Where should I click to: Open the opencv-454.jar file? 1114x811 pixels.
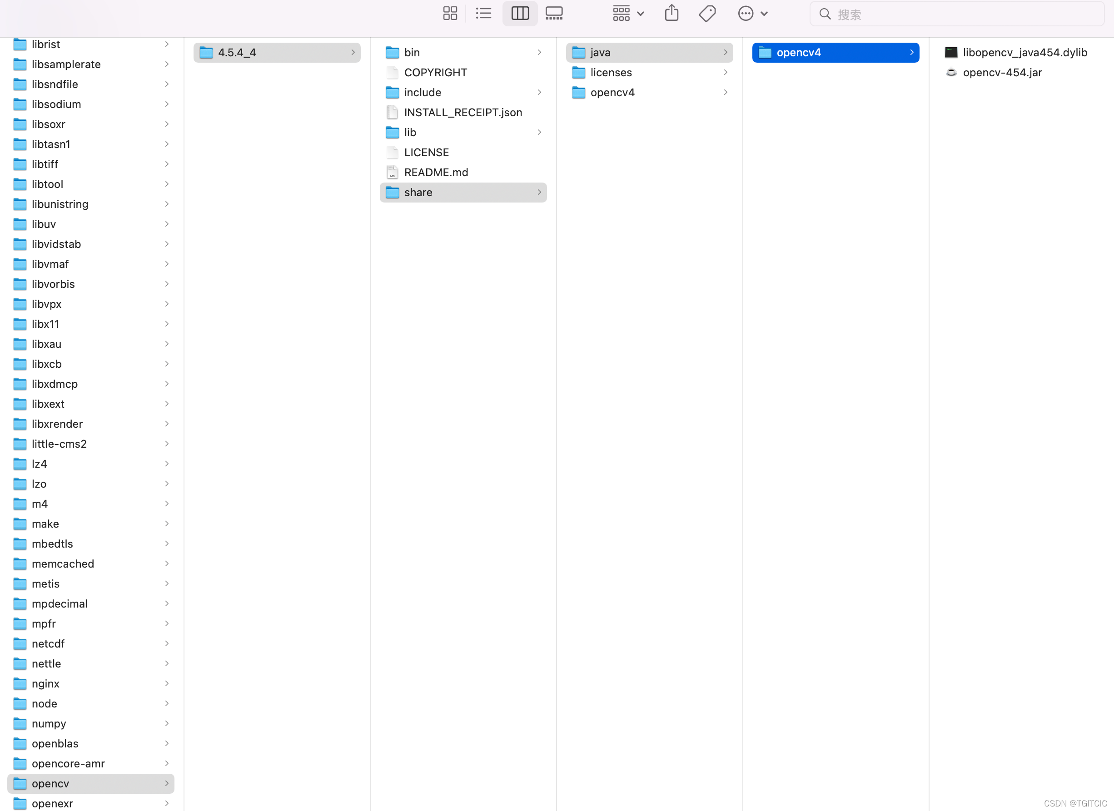click(x=1002, y=72)
